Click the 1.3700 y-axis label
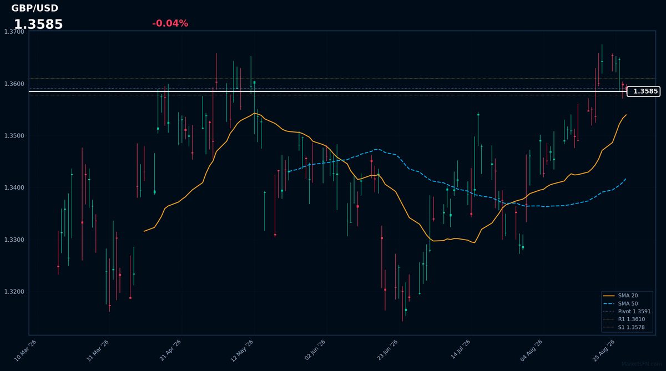The image size is (666, 371). tap(14, 32)
